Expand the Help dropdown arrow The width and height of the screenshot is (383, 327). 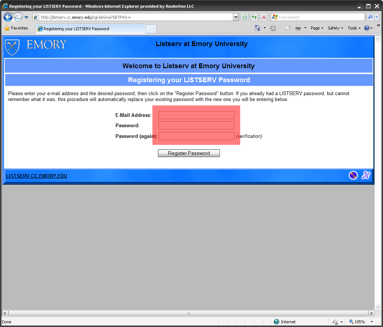point(372,28)
